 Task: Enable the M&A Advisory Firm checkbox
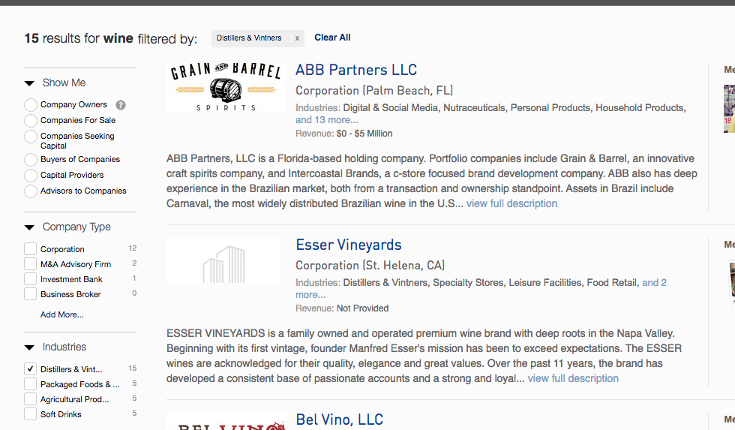[x=31, y=264]
